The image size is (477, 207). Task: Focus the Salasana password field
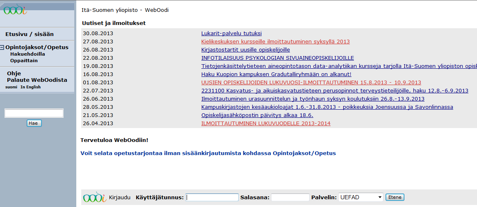[290, 197]
